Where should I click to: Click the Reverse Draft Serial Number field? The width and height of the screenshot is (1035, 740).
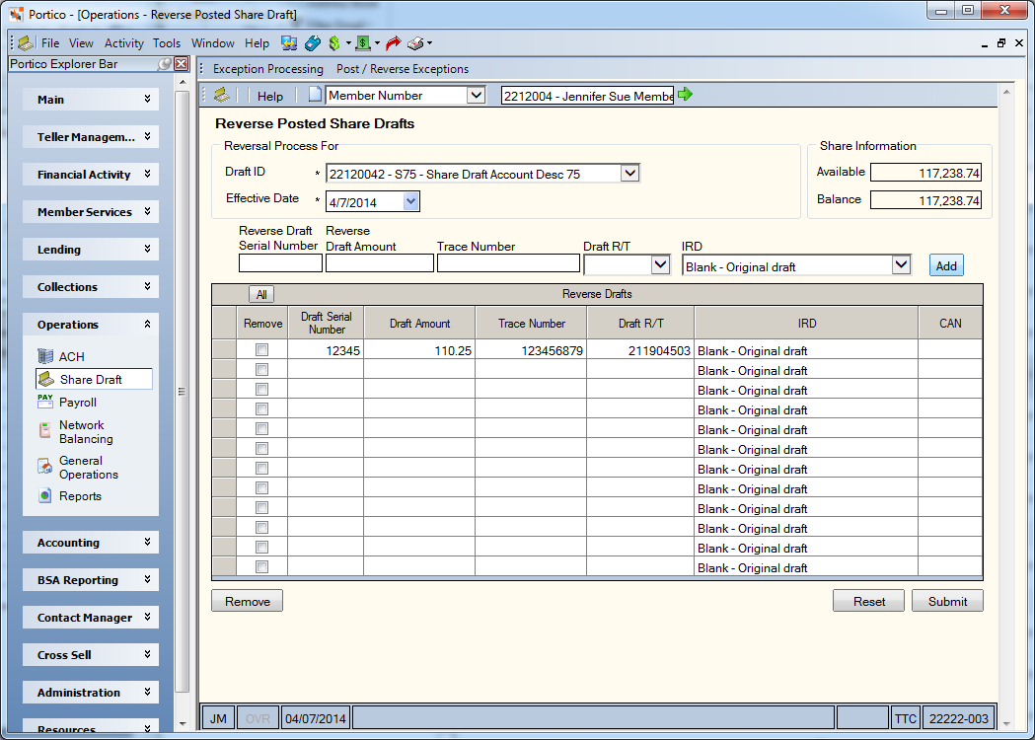point(280,262)
